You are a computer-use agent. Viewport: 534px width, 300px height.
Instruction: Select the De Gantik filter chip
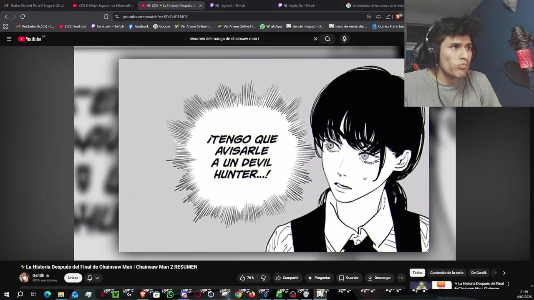479,273
